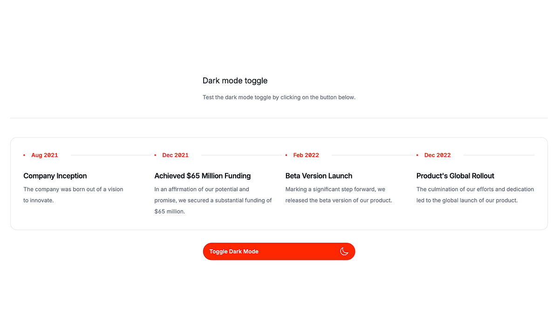Switch the page theme with the dark mode toggle
This screenshot has width=559, height=334.
click(x=279, y=251)
